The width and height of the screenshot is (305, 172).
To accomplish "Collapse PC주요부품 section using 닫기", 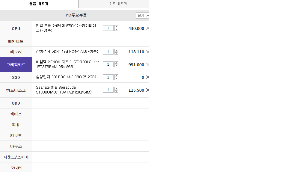I will pyautogui.click(x=143, y=16).
